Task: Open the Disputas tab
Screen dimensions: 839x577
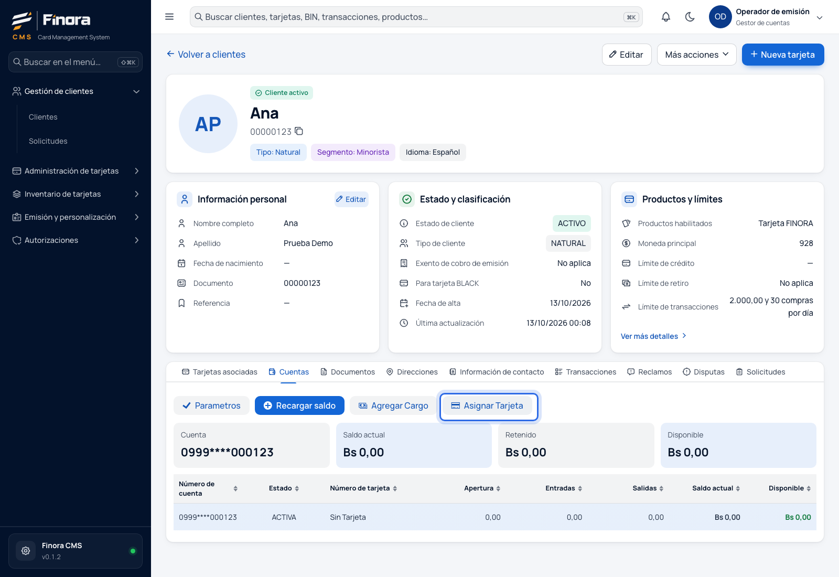Action: tap(704, 372)
